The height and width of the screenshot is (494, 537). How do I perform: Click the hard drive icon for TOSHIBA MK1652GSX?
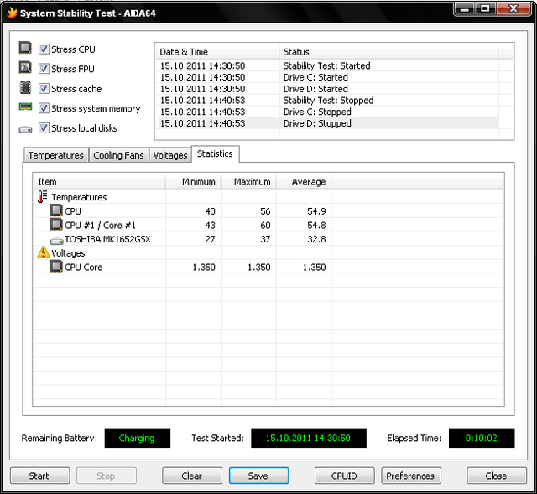tap(57, 239)
